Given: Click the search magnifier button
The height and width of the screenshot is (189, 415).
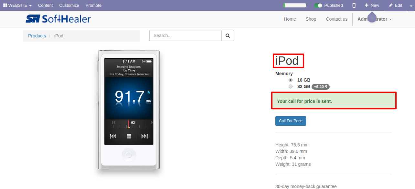Looking at the screenshot, I should point(228,35).
